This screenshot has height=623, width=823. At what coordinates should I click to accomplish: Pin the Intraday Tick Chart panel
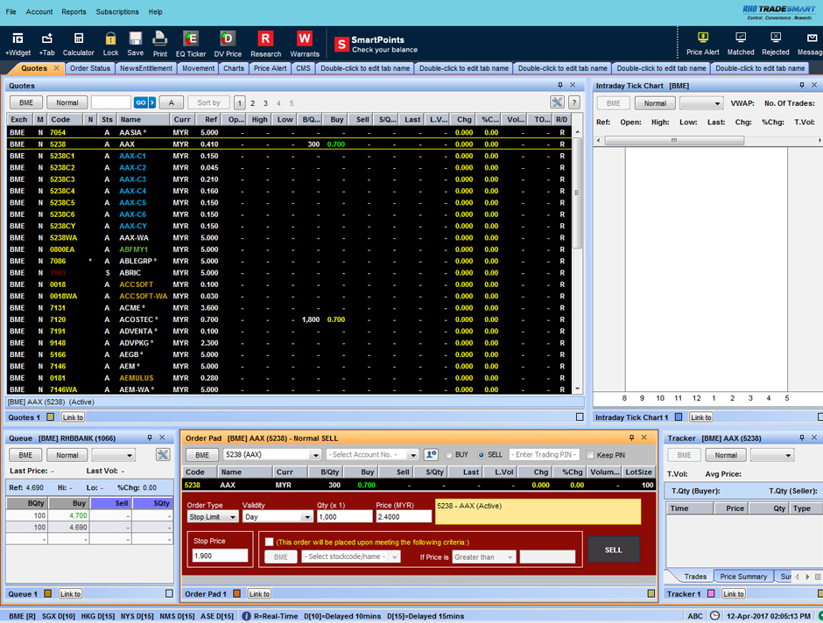(801, 85)
